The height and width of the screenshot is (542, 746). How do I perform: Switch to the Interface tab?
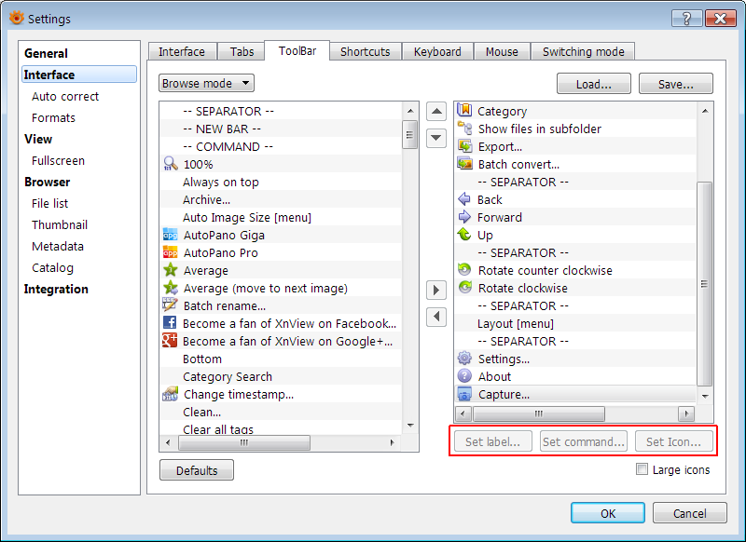[x=182, y=51]
